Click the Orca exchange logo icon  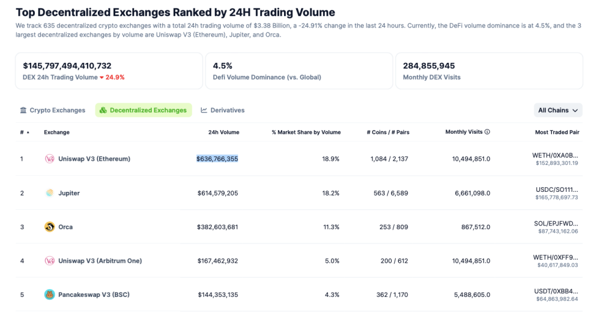click(49, 227)
